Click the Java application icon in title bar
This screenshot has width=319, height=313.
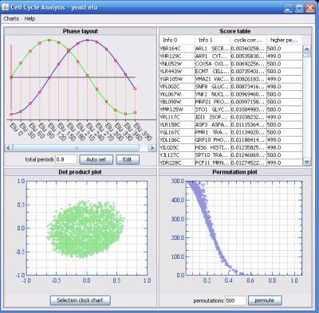pyautogui.click(x=6, y=7)
